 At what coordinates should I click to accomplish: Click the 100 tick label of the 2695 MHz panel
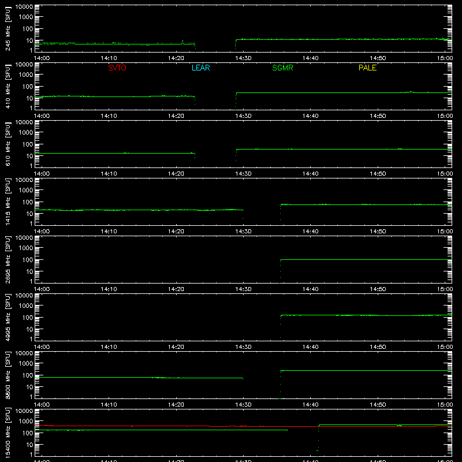(x=28, y=260)
